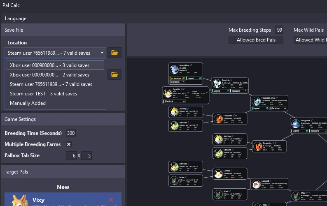
Task: Click the female gender icon beside Lamball
Action: pos(271,181)
